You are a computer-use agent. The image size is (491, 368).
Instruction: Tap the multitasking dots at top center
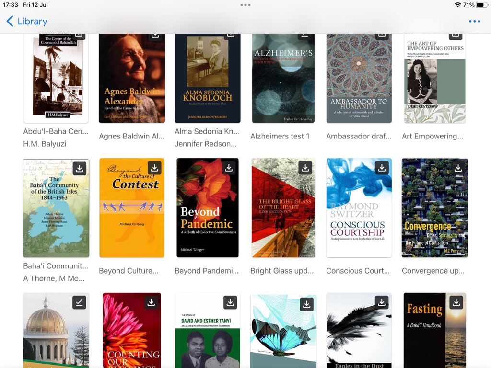245,5
